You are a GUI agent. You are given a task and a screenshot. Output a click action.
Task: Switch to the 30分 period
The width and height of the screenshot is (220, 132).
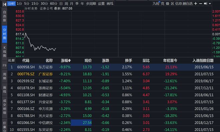pos(44,4)
